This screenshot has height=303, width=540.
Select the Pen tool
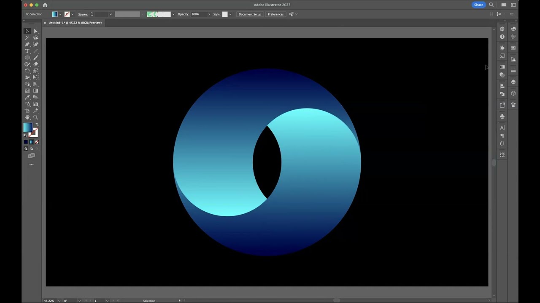[x=27, y=44]
